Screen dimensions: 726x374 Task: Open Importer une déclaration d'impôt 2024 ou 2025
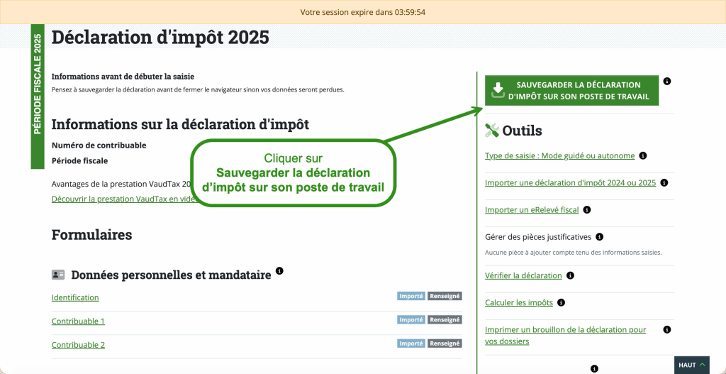point(570,182)
